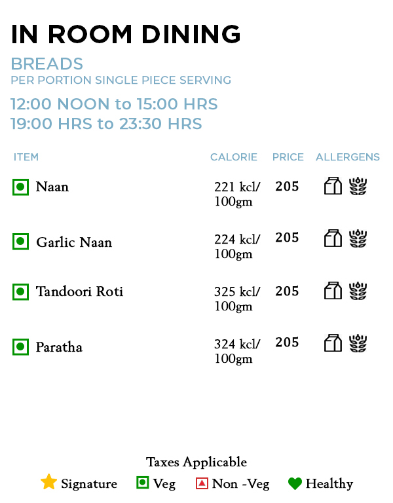Viewport: 393px width, 503px height.
Task: Click the green Healthy heart in legend
Action: coord(295,484)
